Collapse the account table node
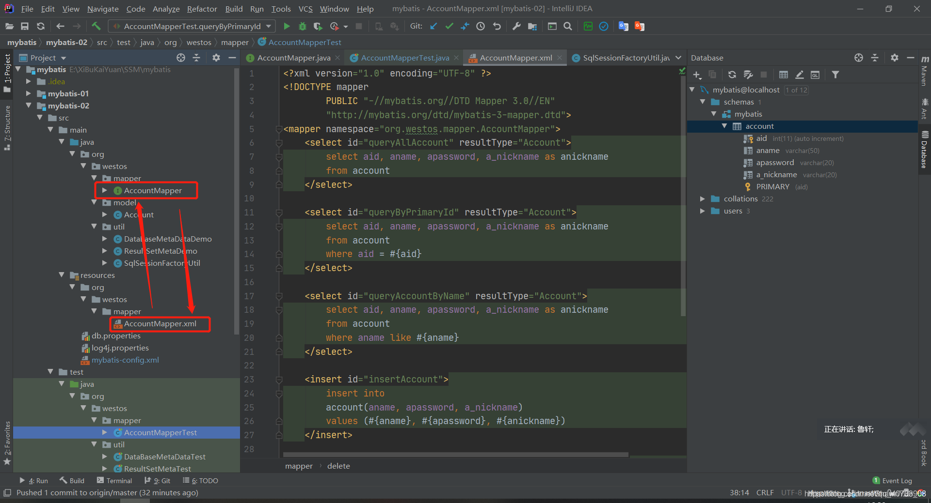931x503 pixels. coord(724,126)
